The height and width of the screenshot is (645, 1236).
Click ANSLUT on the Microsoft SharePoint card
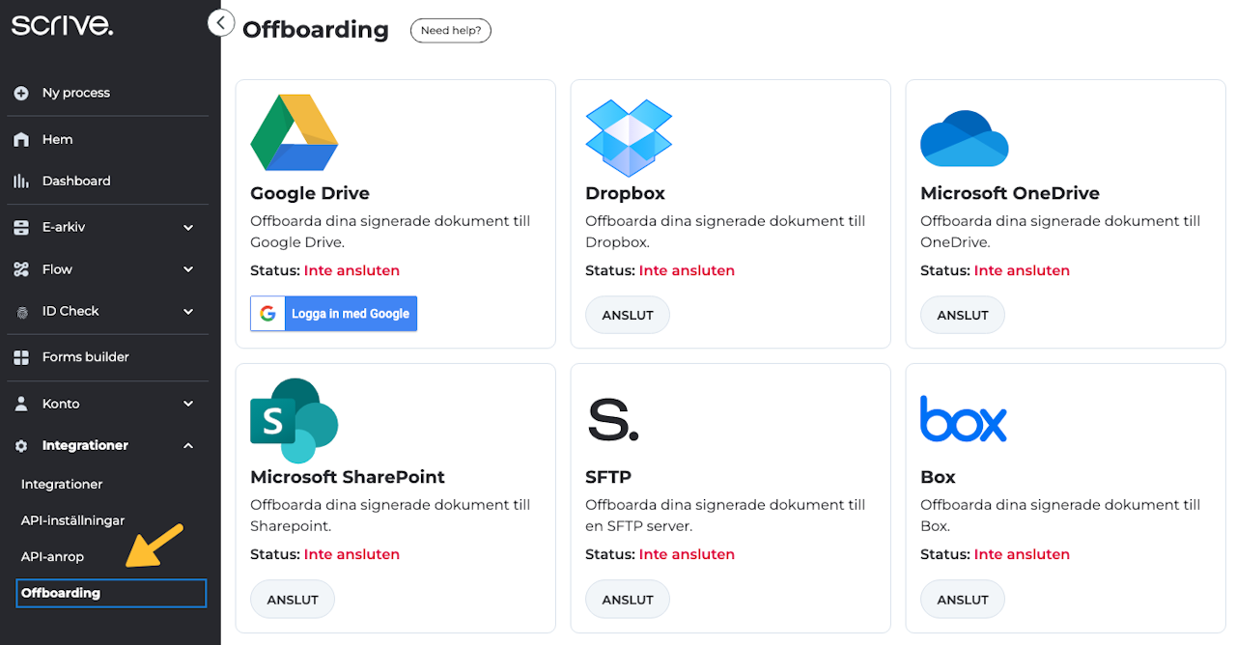[x=293, y=600]
